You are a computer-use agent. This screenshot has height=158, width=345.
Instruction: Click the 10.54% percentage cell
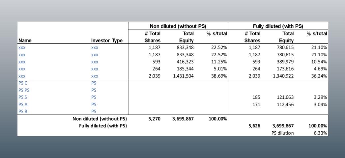point(319,62)
